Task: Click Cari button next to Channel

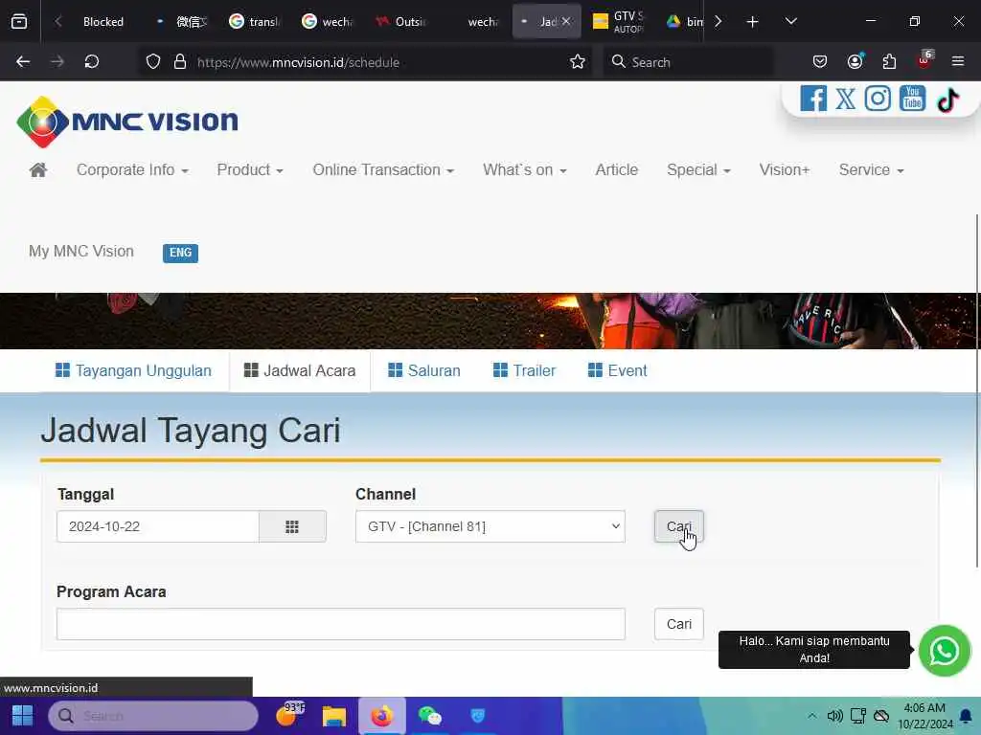Action: [679, 526]
